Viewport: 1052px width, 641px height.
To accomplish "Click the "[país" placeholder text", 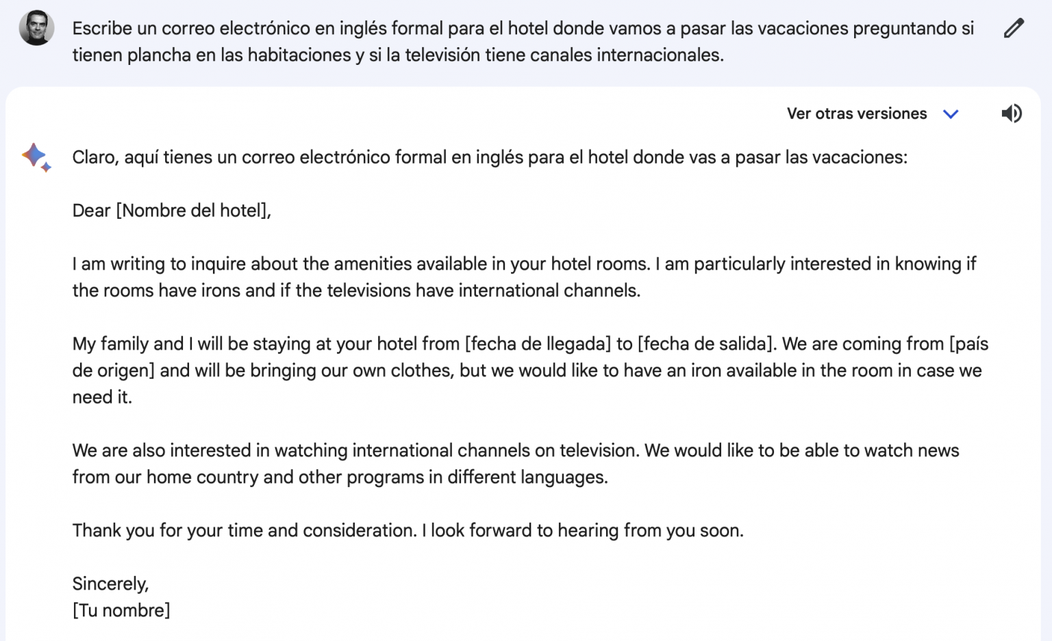I will click(x=968, y=343).
